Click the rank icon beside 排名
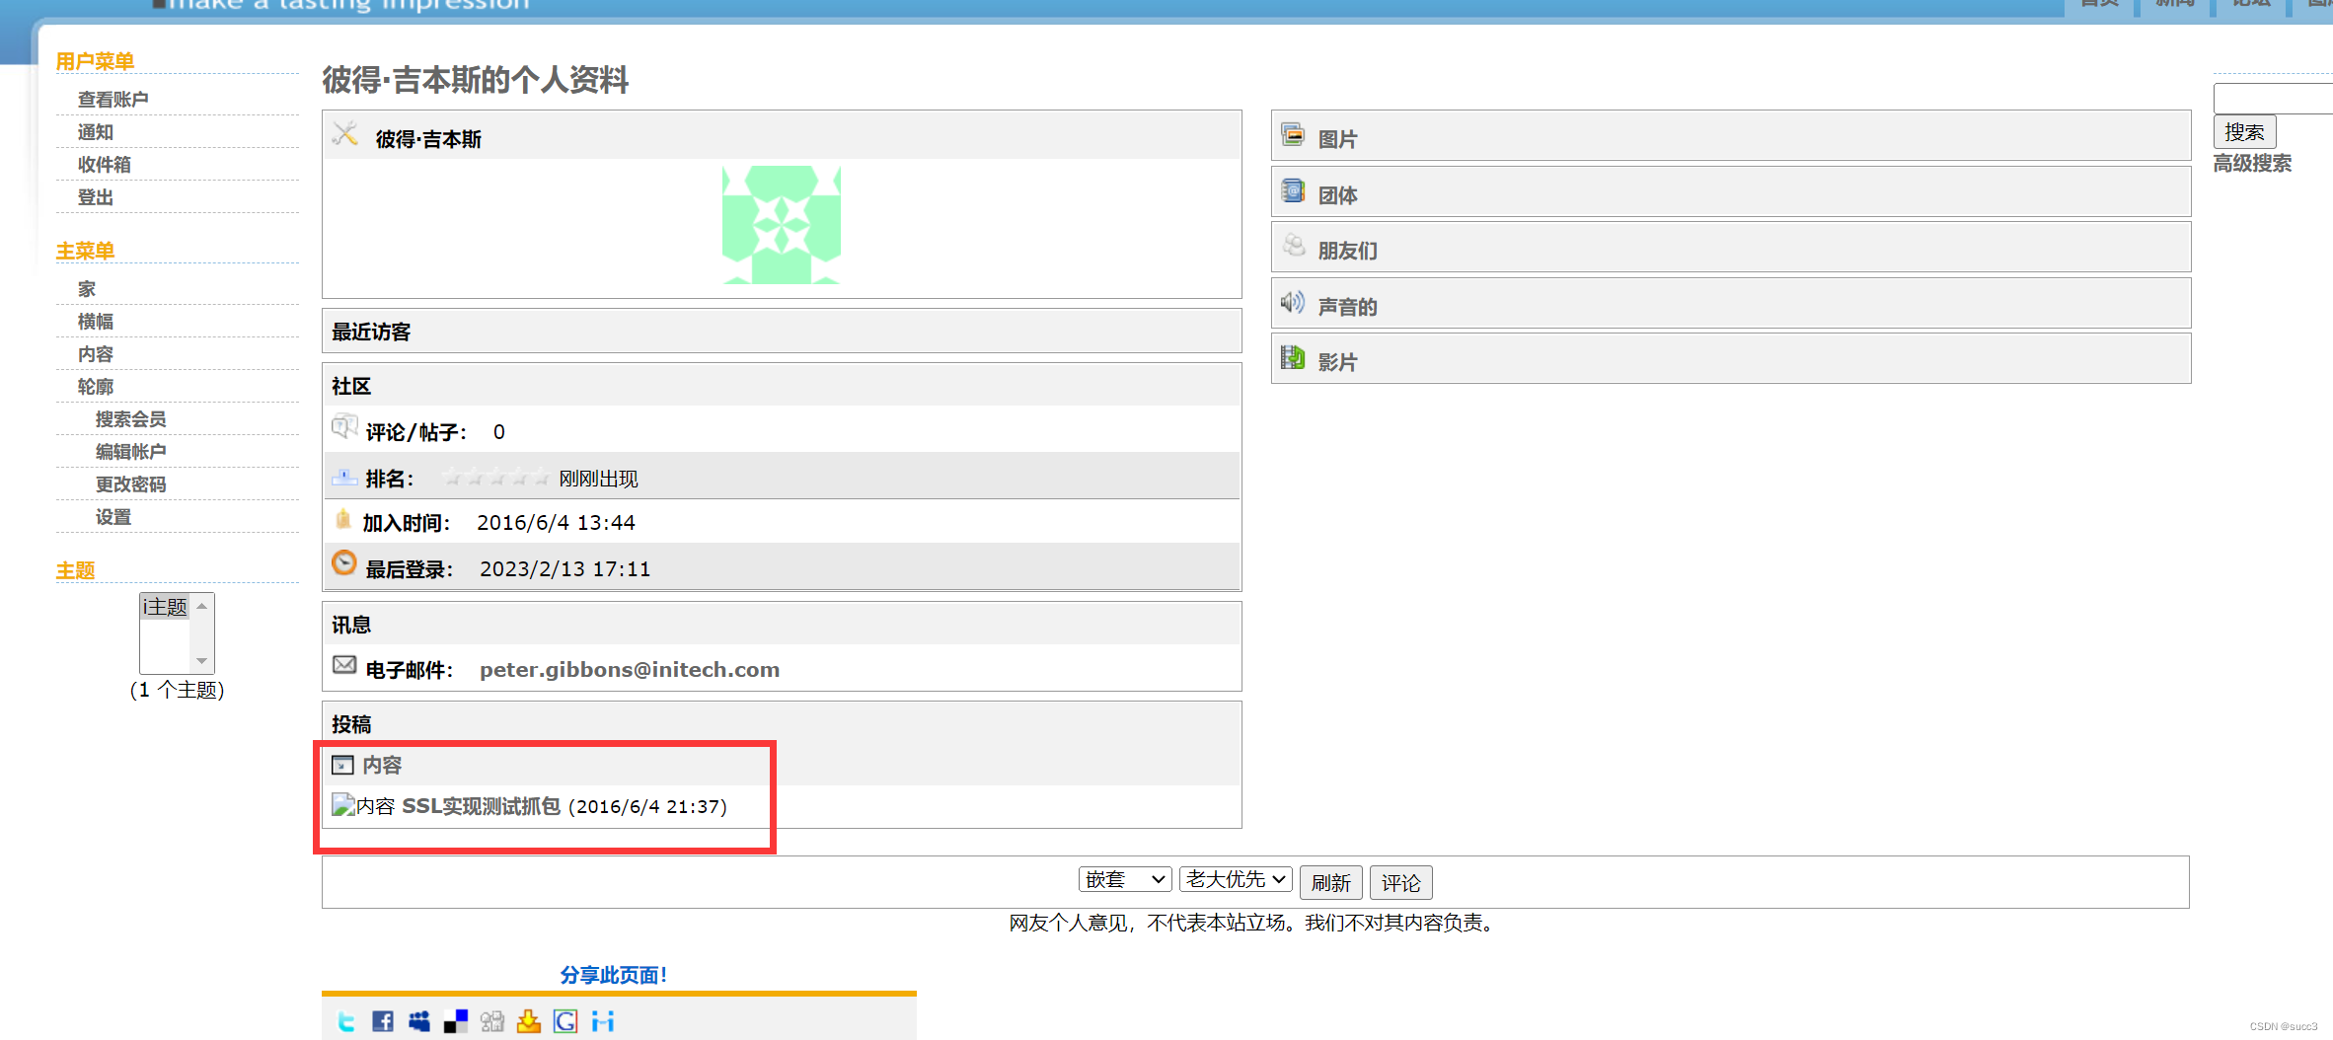This screenshot has width=2333, height=1040. tap(344, 478)
